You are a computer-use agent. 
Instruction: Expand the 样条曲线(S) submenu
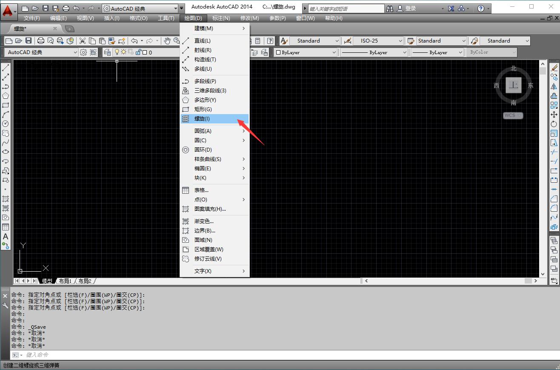214,159
